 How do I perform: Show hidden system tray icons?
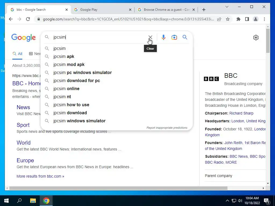pos(227,201)
